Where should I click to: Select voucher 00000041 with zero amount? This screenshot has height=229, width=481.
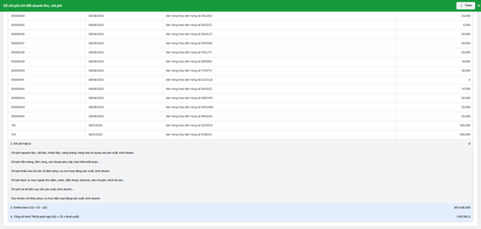(18, 80)
